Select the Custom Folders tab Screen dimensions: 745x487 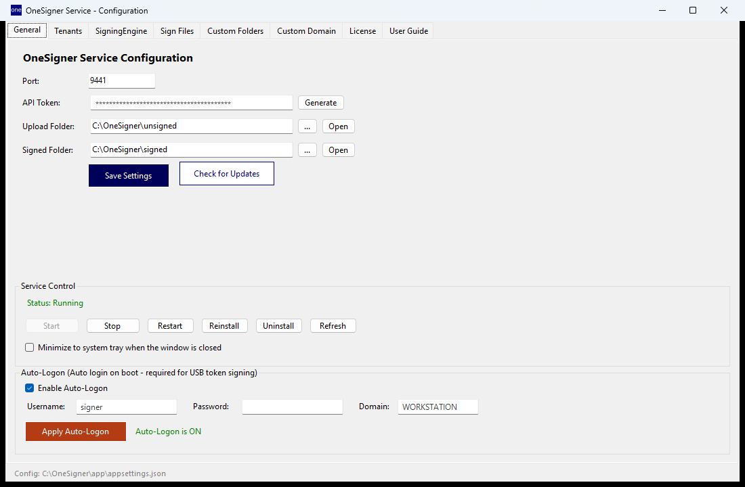tap(235, 31)
